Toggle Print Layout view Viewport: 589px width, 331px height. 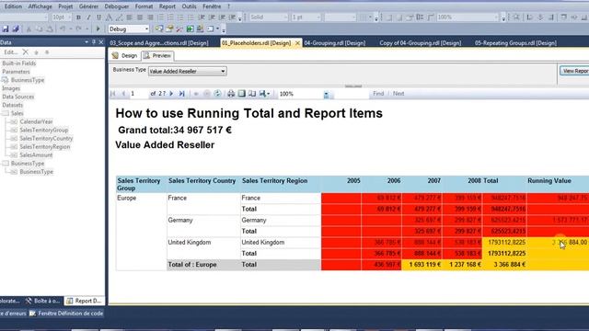pyautogui.click(x=242, y=94)
